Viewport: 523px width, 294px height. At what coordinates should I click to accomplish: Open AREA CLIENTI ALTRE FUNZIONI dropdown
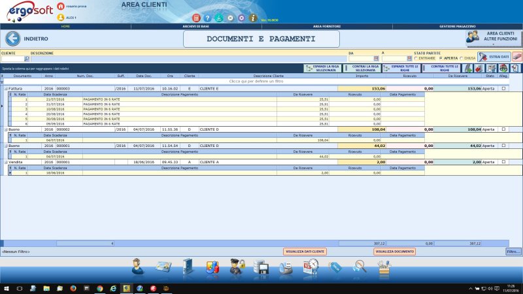click(494, 39)
